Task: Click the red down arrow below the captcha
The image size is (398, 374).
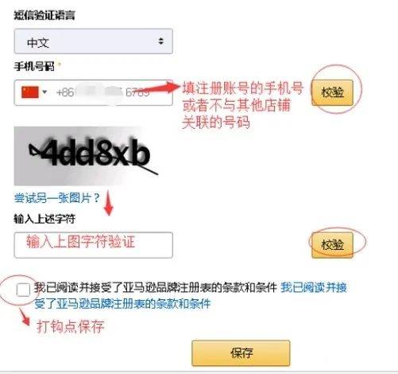Action: [x=109, y=202]
